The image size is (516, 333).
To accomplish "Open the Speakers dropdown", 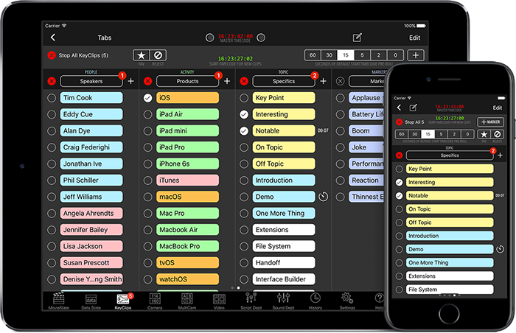I will [91, 81].
